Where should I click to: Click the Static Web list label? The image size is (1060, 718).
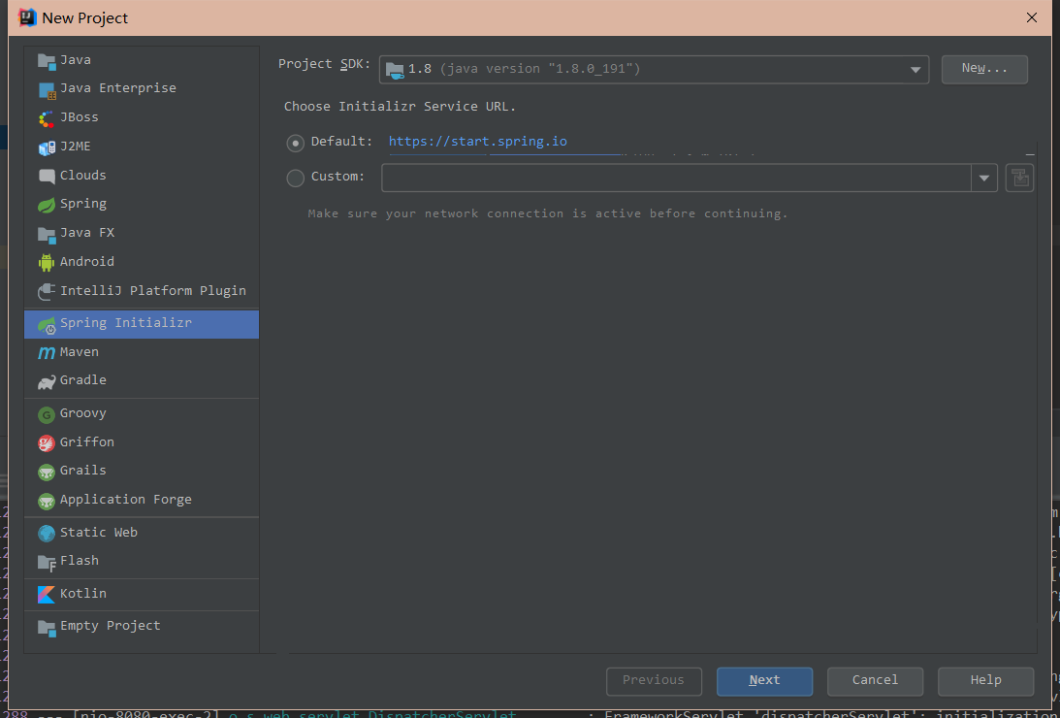[x=99, y=532]
